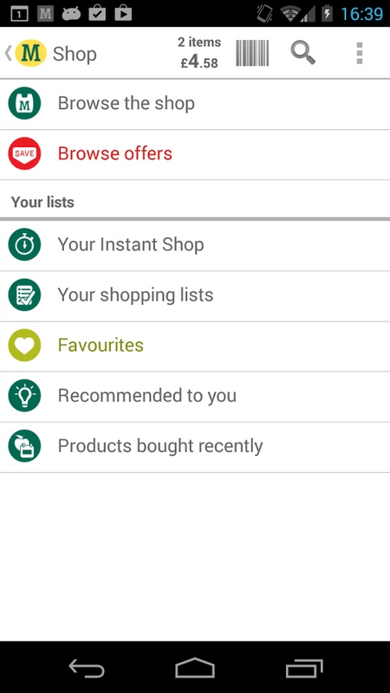Tap the heart Favourites icon

point(24,345)
